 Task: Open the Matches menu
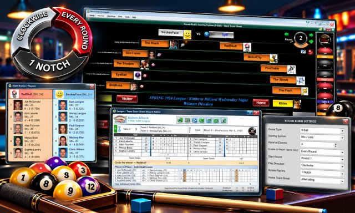101,16
